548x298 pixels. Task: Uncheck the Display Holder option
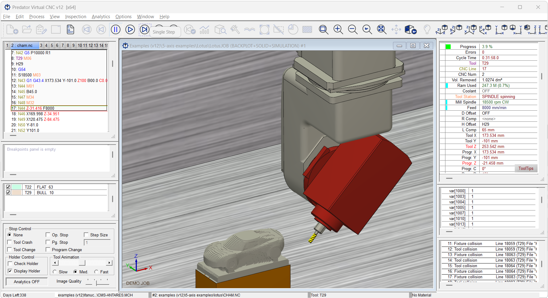point(10,271)
